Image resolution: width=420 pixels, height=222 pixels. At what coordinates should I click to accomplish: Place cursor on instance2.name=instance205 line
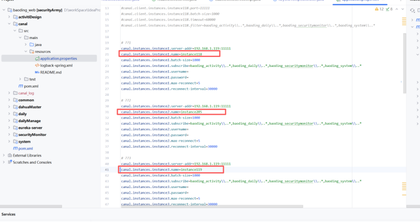[161, 112]
